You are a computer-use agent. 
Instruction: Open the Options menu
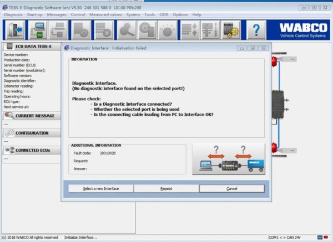[x=180, y=14]
